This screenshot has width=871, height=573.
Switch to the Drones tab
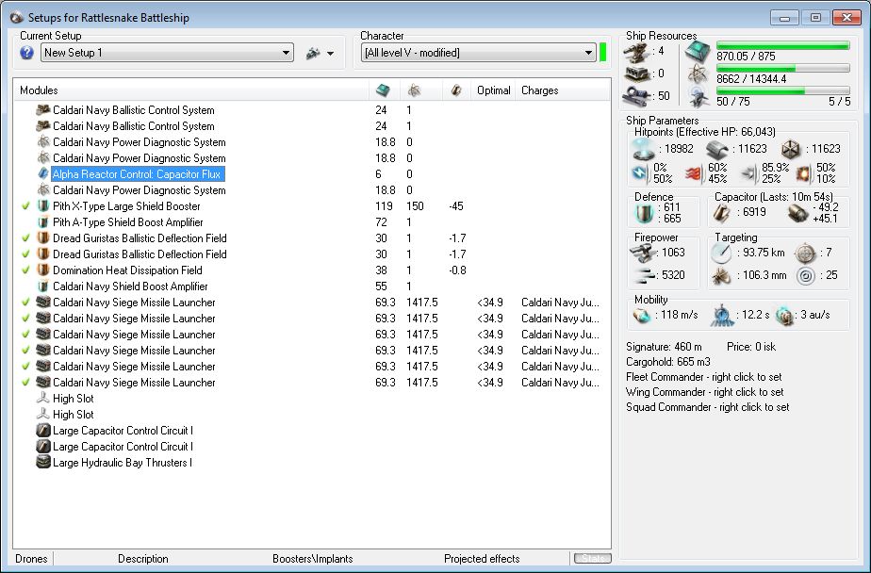(x=32, y=559)
